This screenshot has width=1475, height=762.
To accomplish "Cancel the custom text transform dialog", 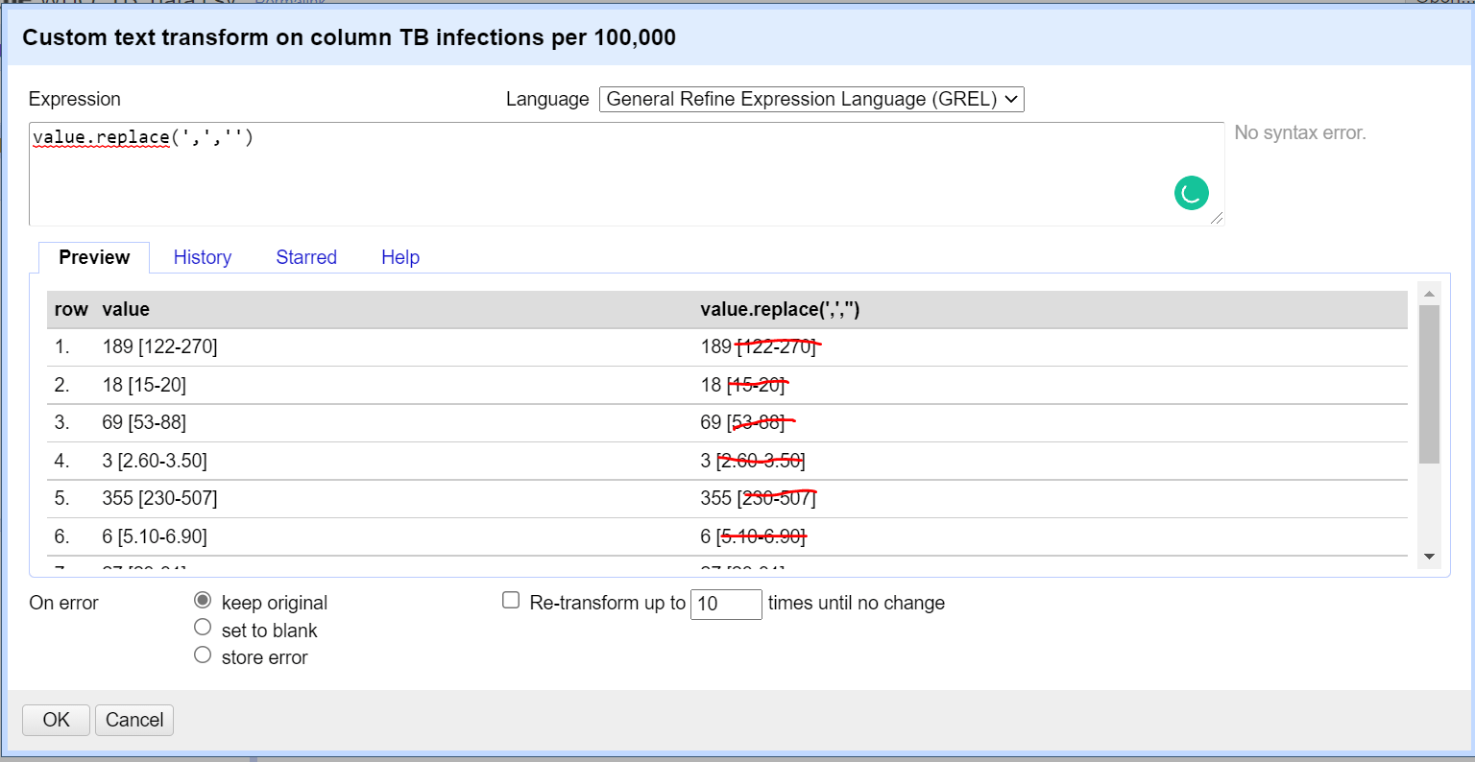I will (x=134, y=720).
